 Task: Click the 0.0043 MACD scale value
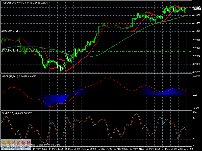[196, 76]
